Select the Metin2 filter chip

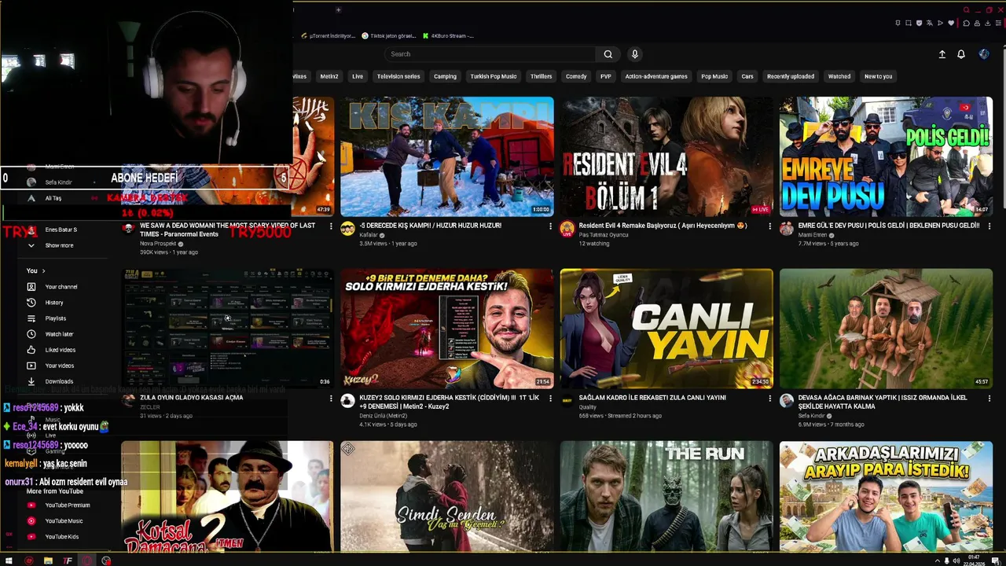[x=329, y=76]
